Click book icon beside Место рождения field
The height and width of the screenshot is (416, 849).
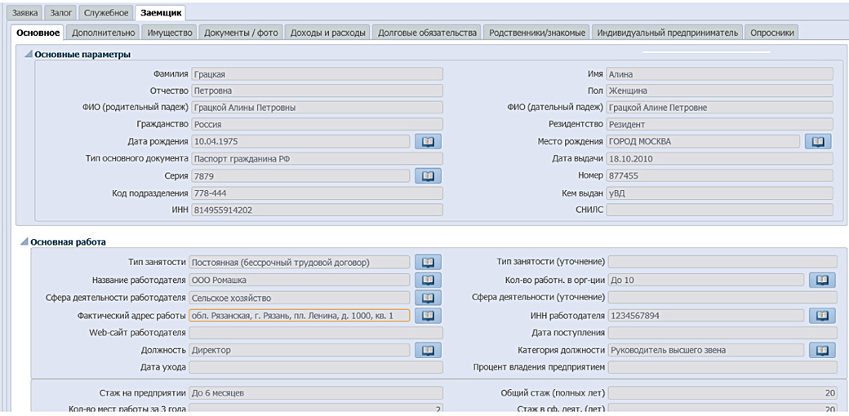818,141
